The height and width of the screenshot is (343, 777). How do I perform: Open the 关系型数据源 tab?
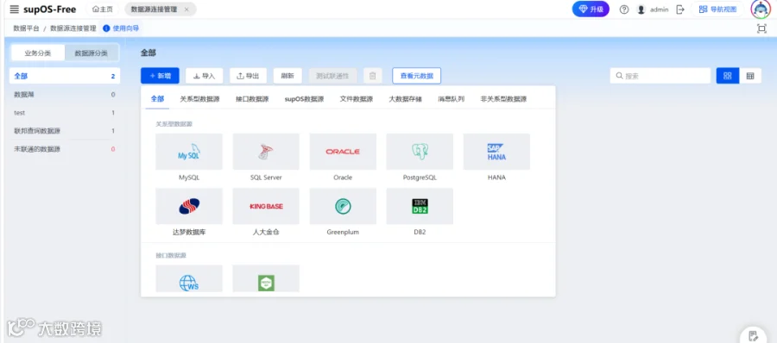pyautogui.click(x=199, y=99)
